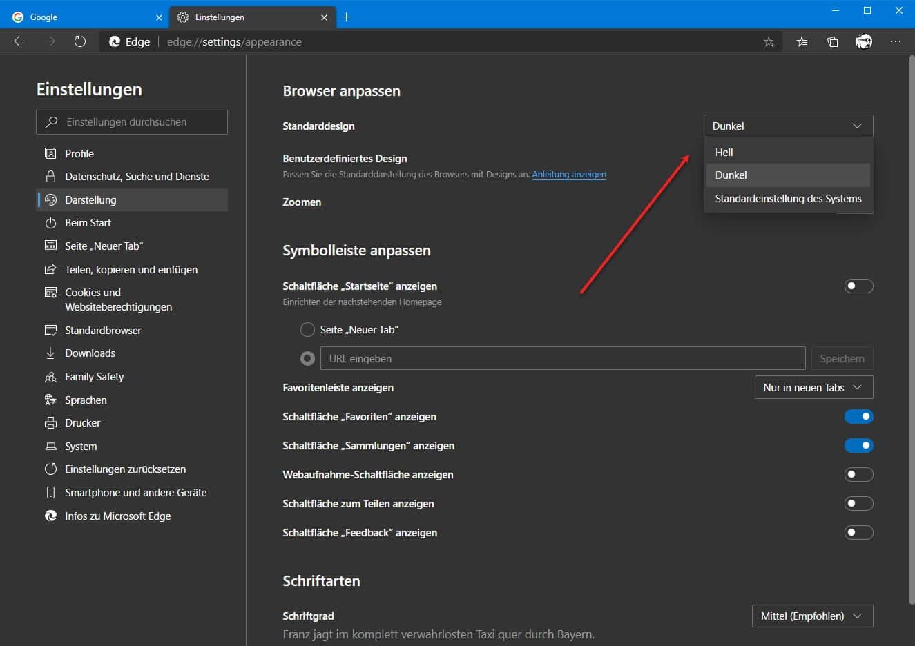The width and height of the screenshot is (915, 646).
Task: Open the Schriftgrad size dropdown
Action: pyautogui.click(x=812, y=616)
